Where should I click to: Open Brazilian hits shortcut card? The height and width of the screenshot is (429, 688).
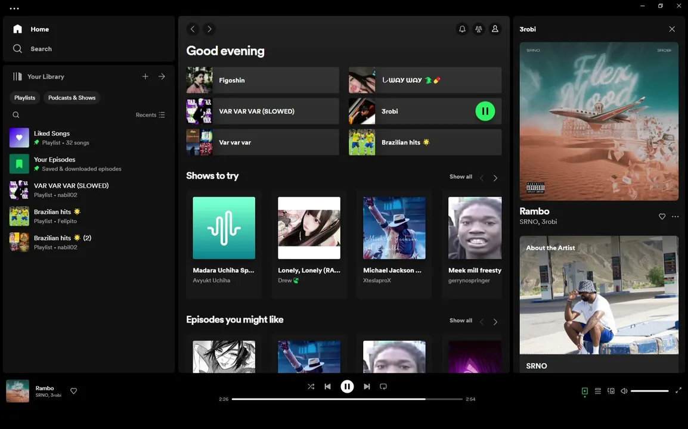[425, 142]
